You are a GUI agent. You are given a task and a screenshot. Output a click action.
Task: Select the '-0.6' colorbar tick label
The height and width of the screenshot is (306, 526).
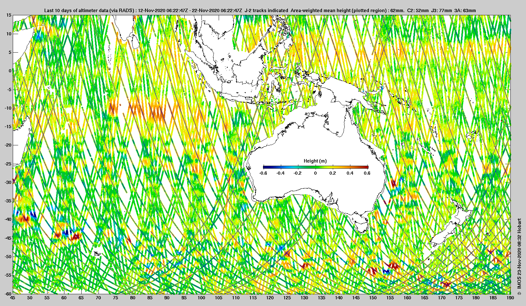pos(263,173)
